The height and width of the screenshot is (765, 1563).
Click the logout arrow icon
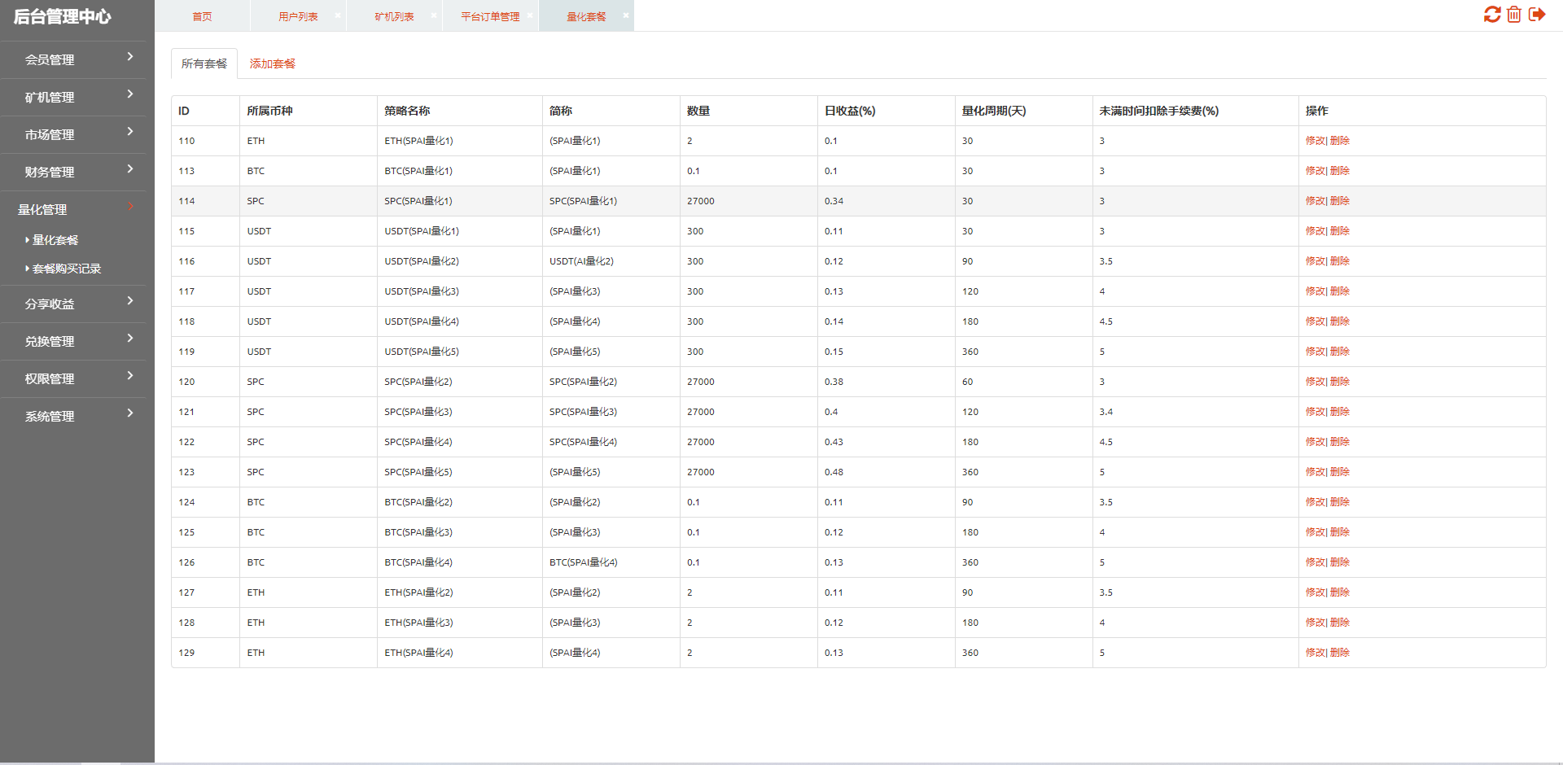tap(1537, 15)
